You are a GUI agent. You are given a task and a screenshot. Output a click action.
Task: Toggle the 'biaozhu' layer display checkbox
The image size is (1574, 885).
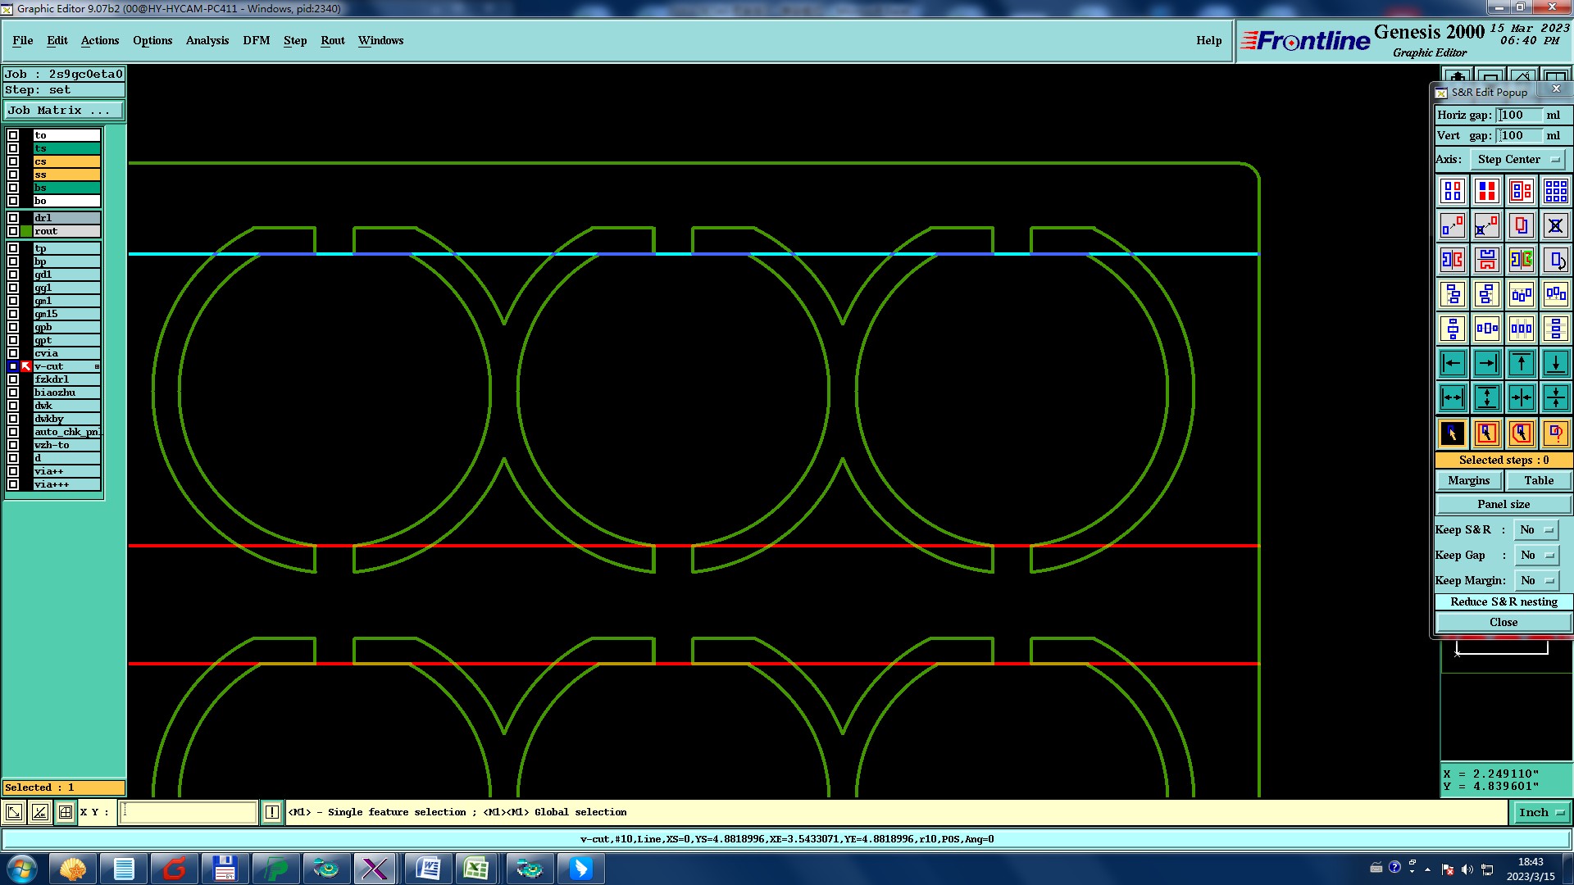click(x=13, y=393)
